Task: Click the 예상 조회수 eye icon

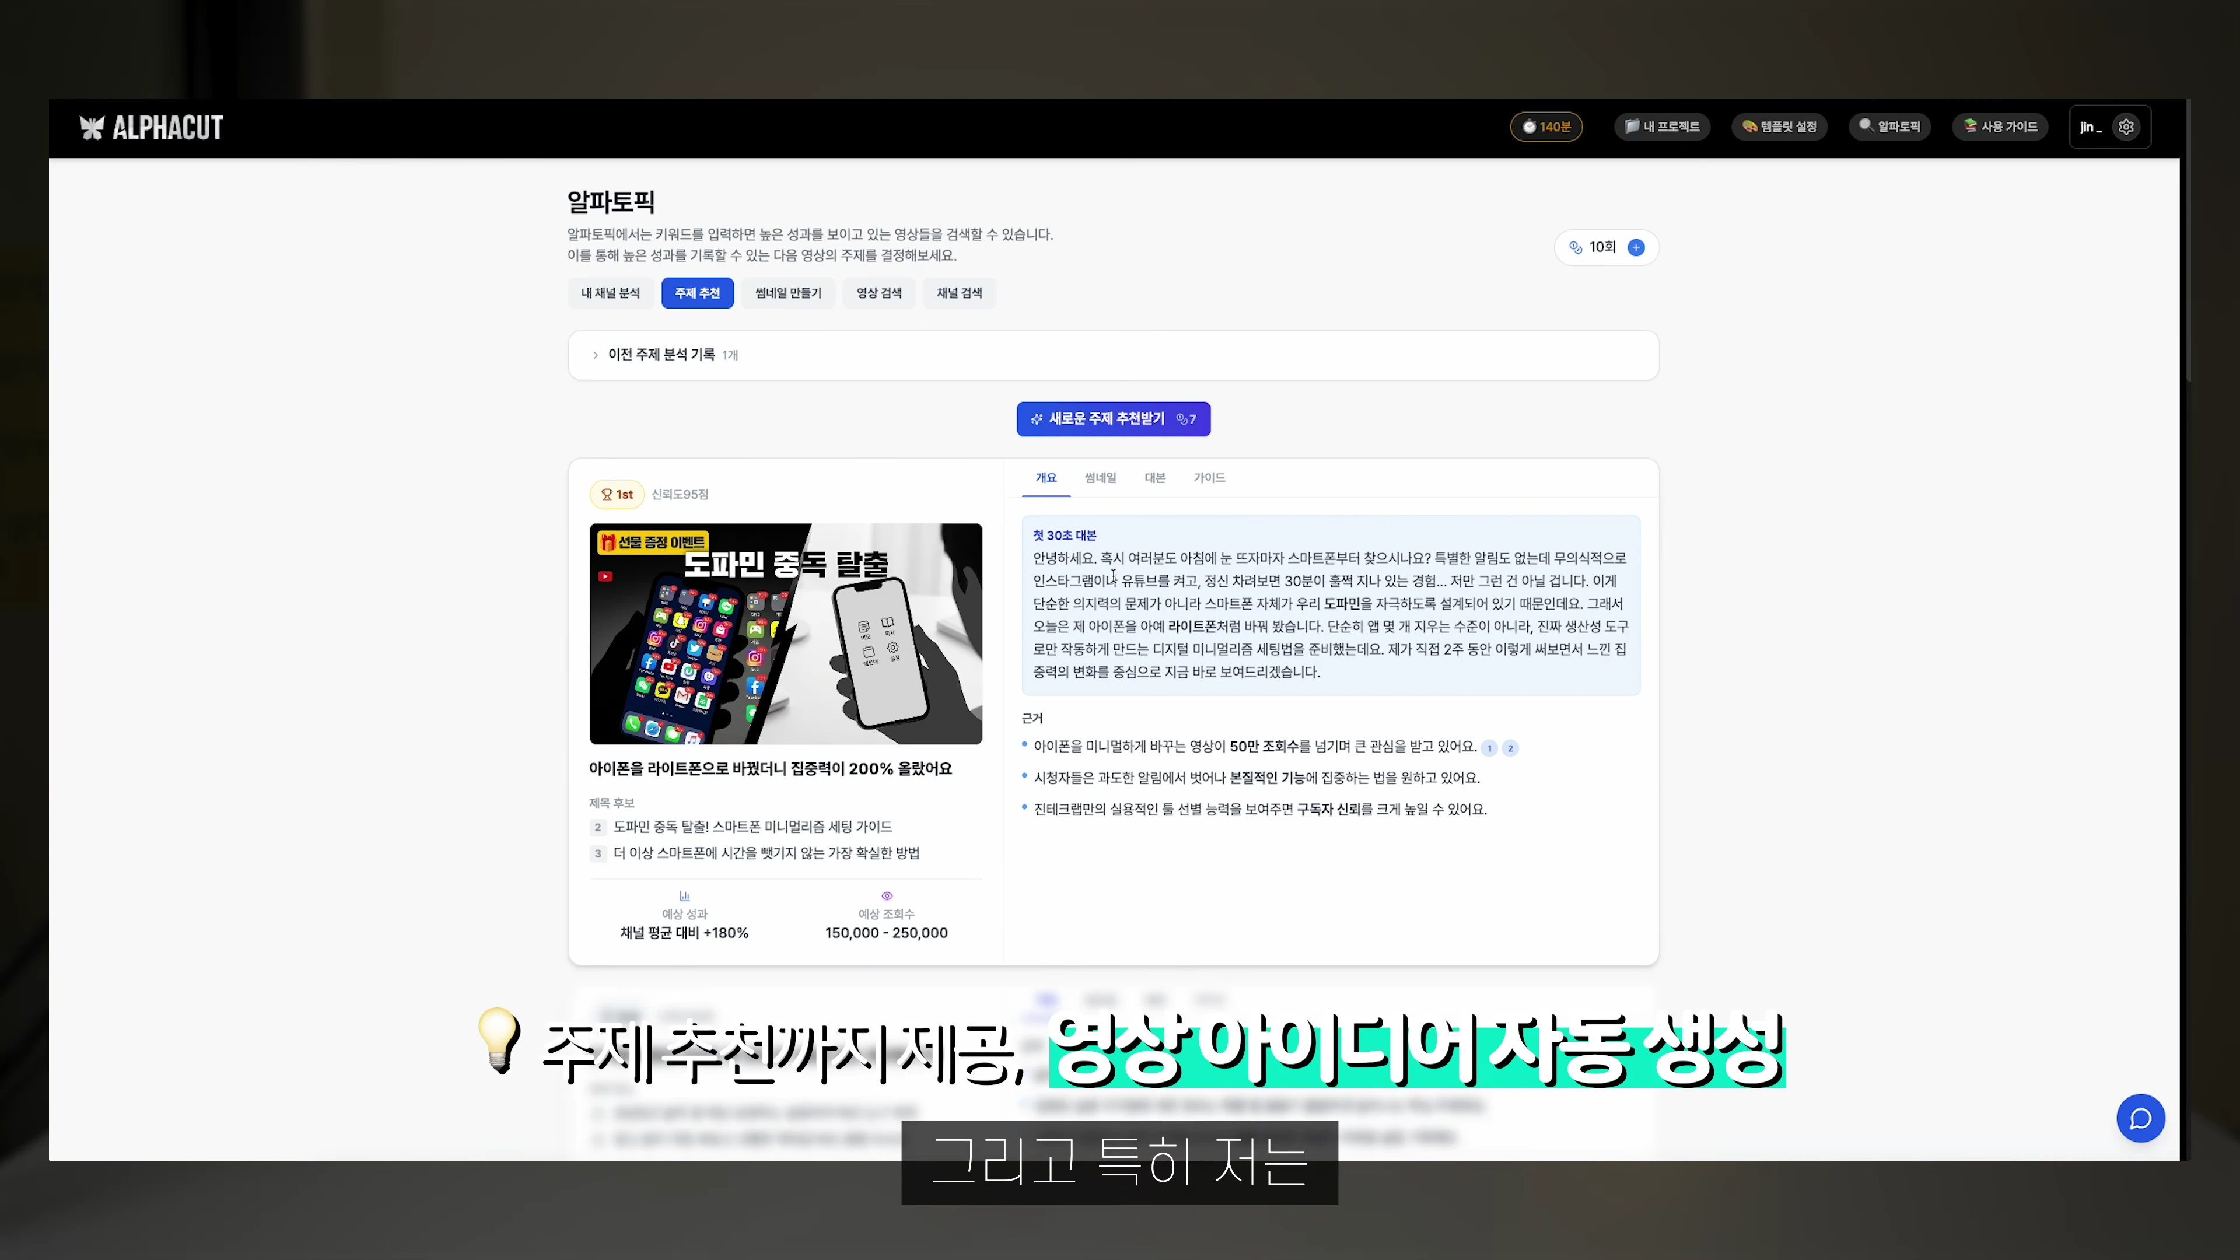Action: [x=887, y=895]
